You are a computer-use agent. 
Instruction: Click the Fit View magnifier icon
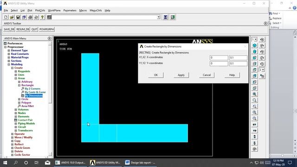[x=255, y=94]
